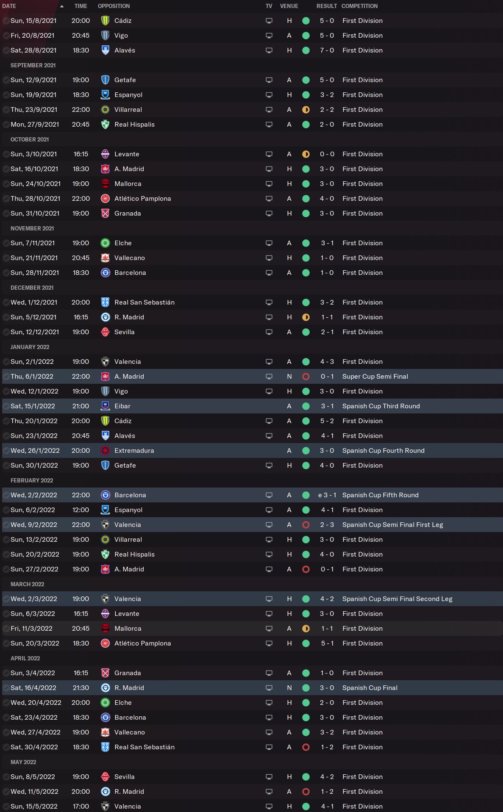Collapse the October 2021 month section
This screenshot has height=812, width=503.
tap(30, 139)
